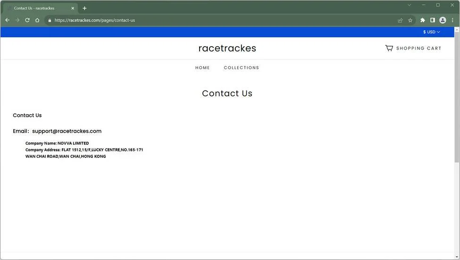Click the scrollbar up arrow
This screenshot has height=260, width=460.
click(x=457, y=29)
